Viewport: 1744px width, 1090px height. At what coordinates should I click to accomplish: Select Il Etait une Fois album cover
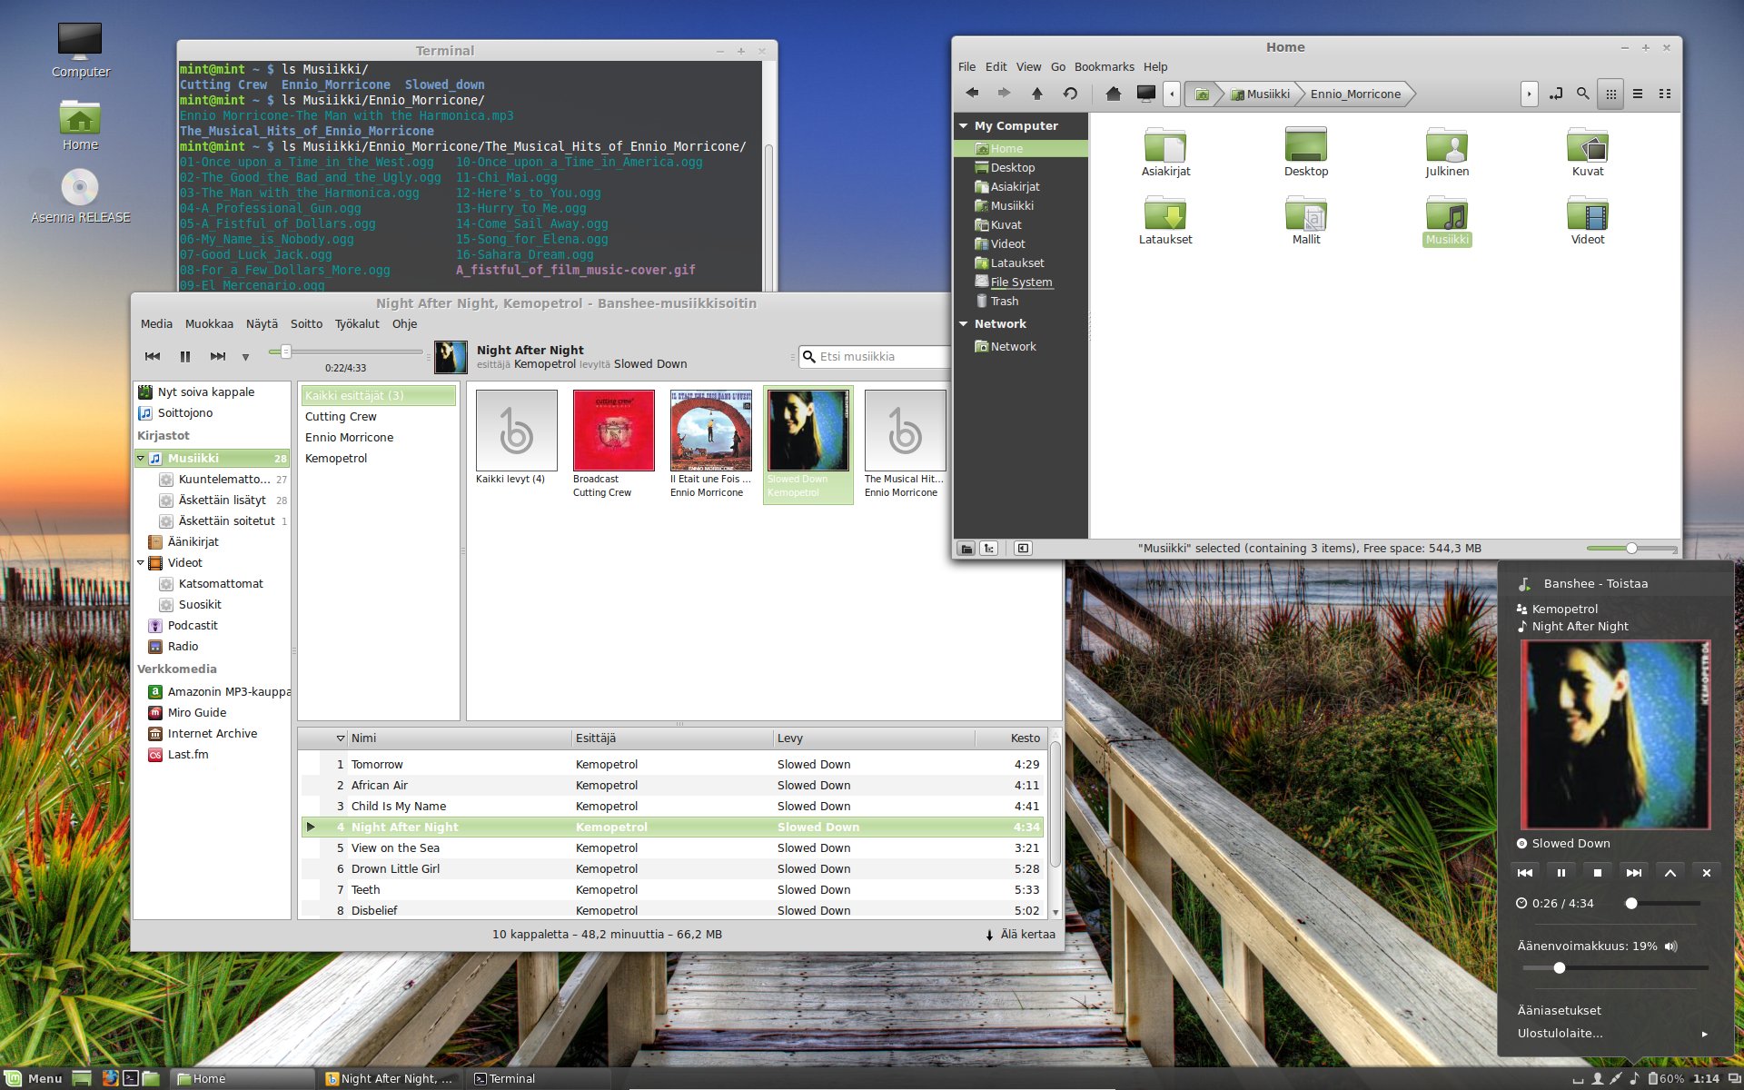(710, 431)
